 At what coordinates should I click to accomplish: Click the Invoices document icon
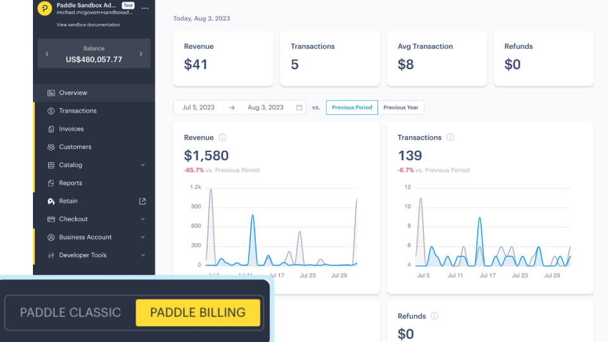(51, 129)
